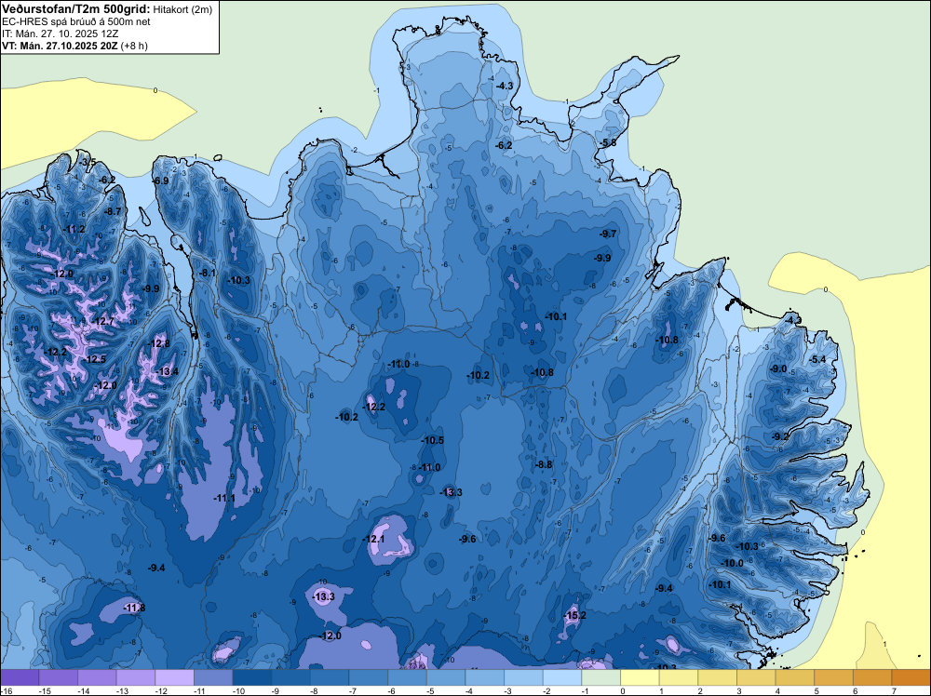Click the '0' label on the legend scale
The image size is (931, 696).
[x=622, y=691]
